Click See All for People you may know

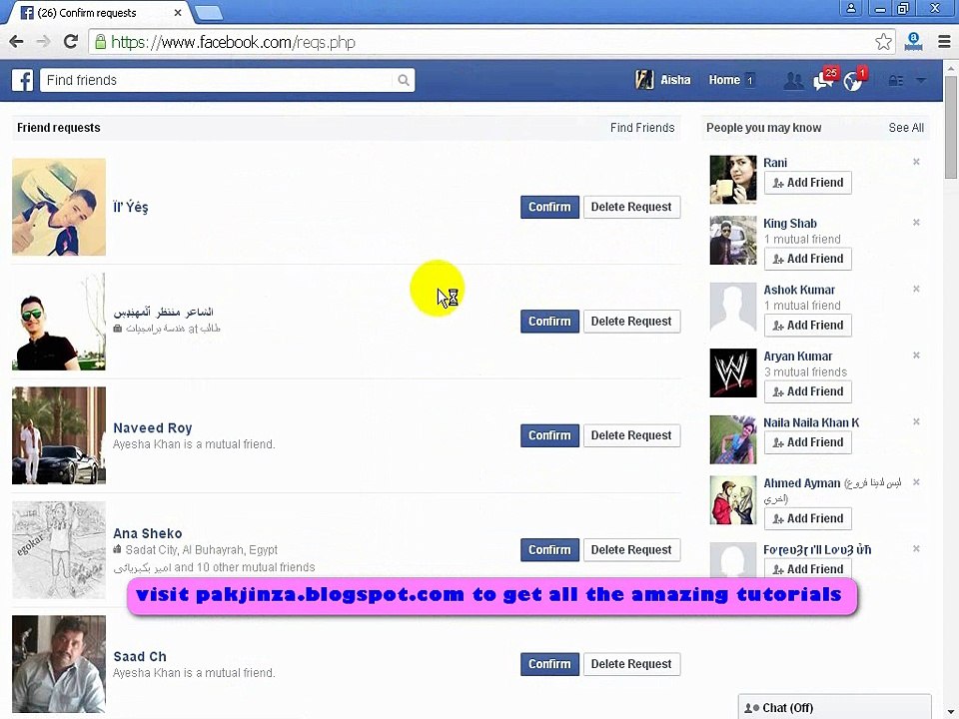[x=906, y=128]
